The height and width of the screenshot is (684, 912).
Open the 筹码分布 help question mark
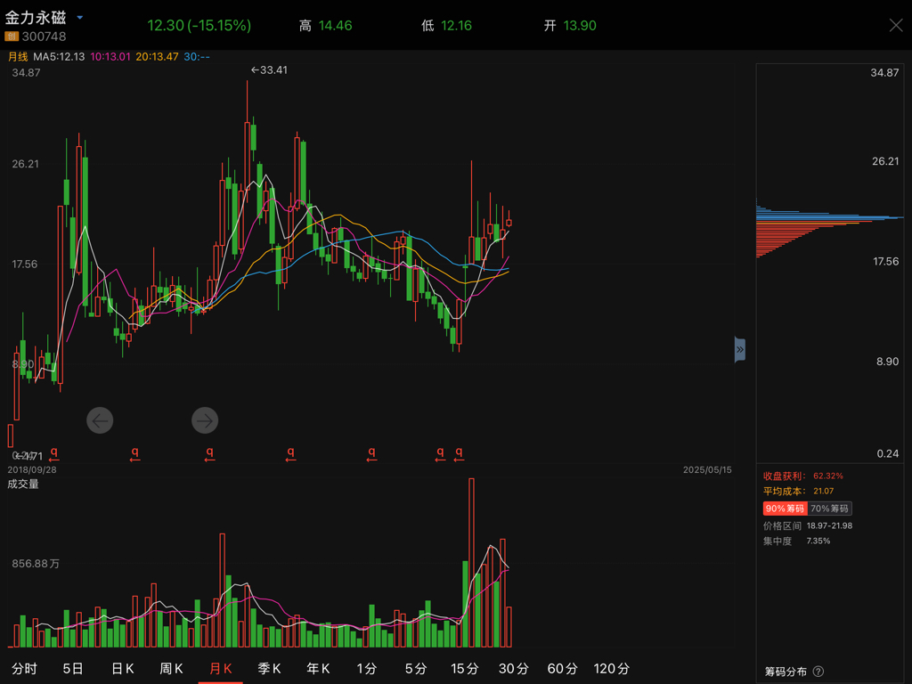click(818, 672)
